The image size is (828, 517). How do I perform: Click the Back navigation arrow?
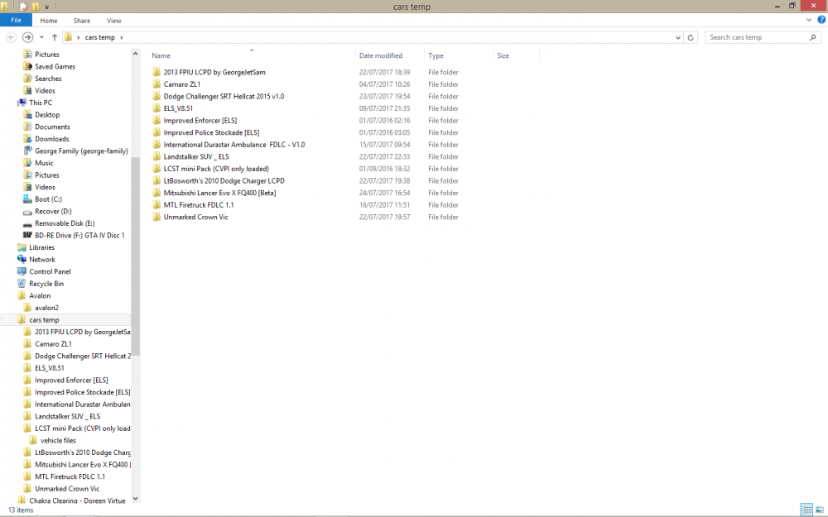[11, 37]
